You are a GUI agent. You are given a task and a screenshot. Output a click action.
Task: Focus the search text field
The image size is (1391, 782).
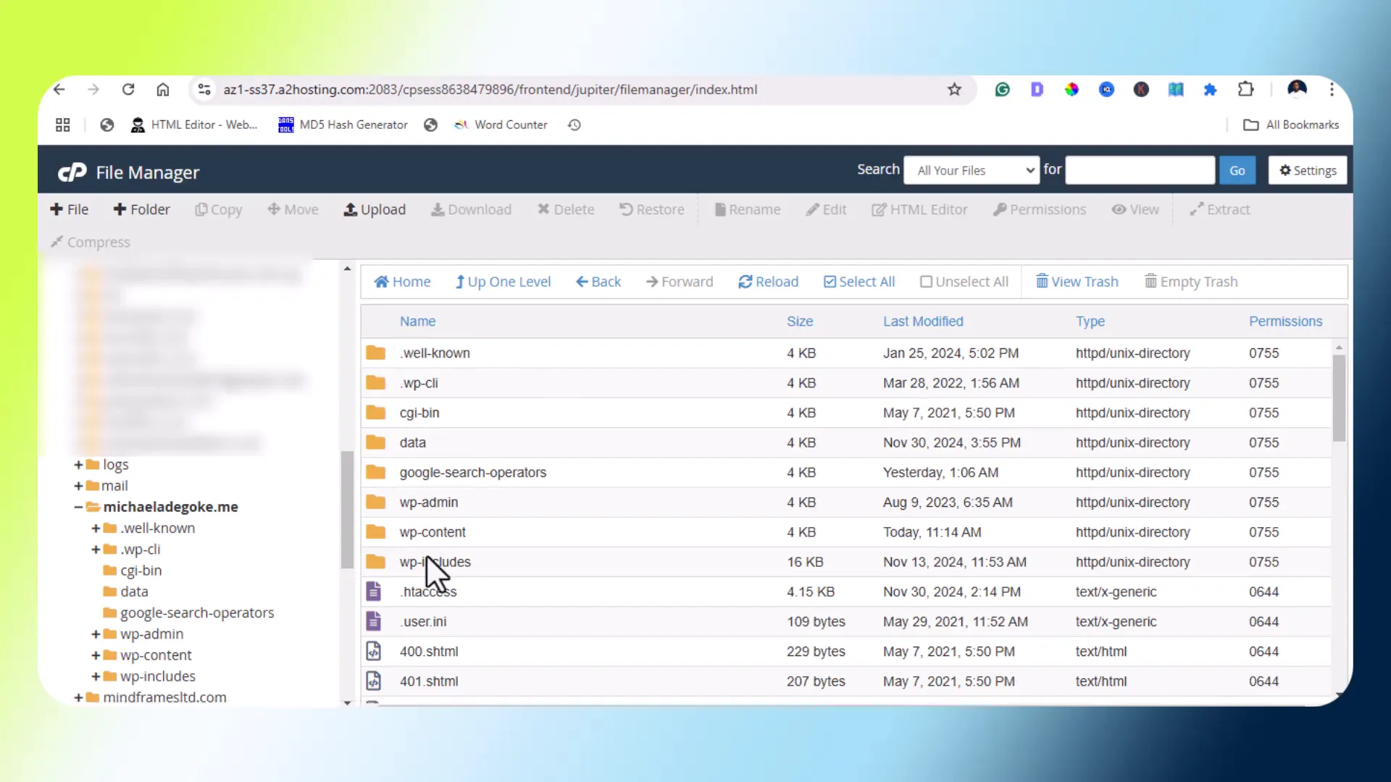click(x=1140, y=170)
